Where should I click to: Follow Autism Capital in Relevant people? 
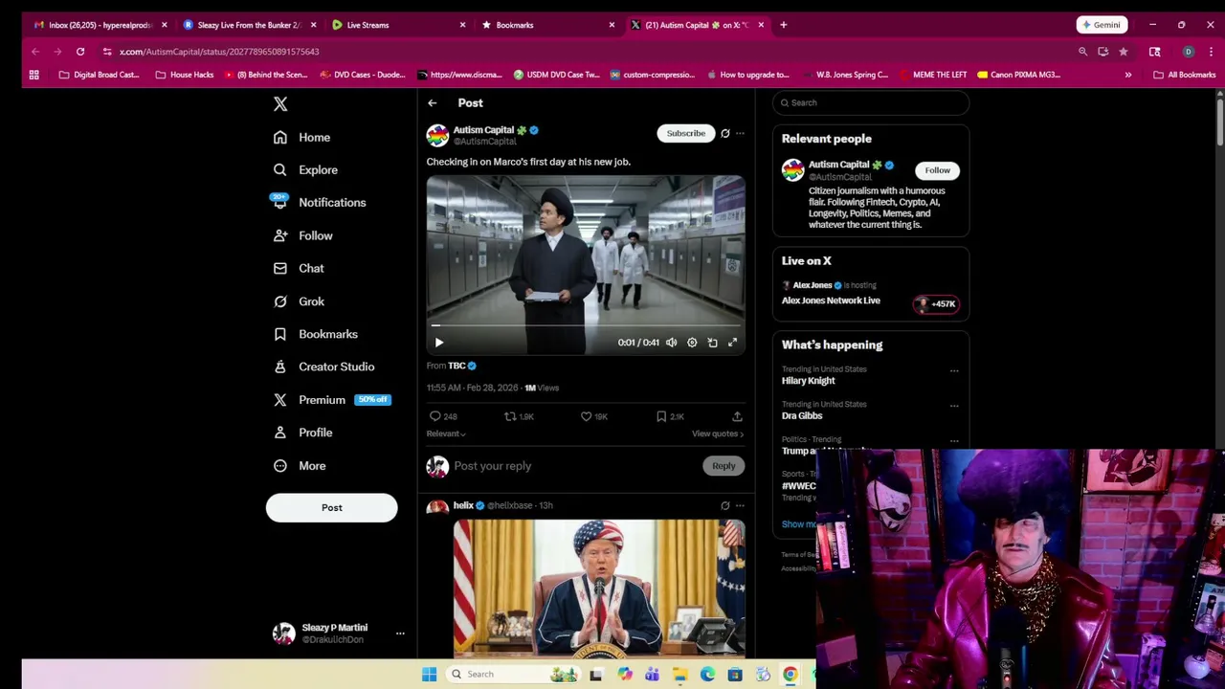click(x=938, y=170)
